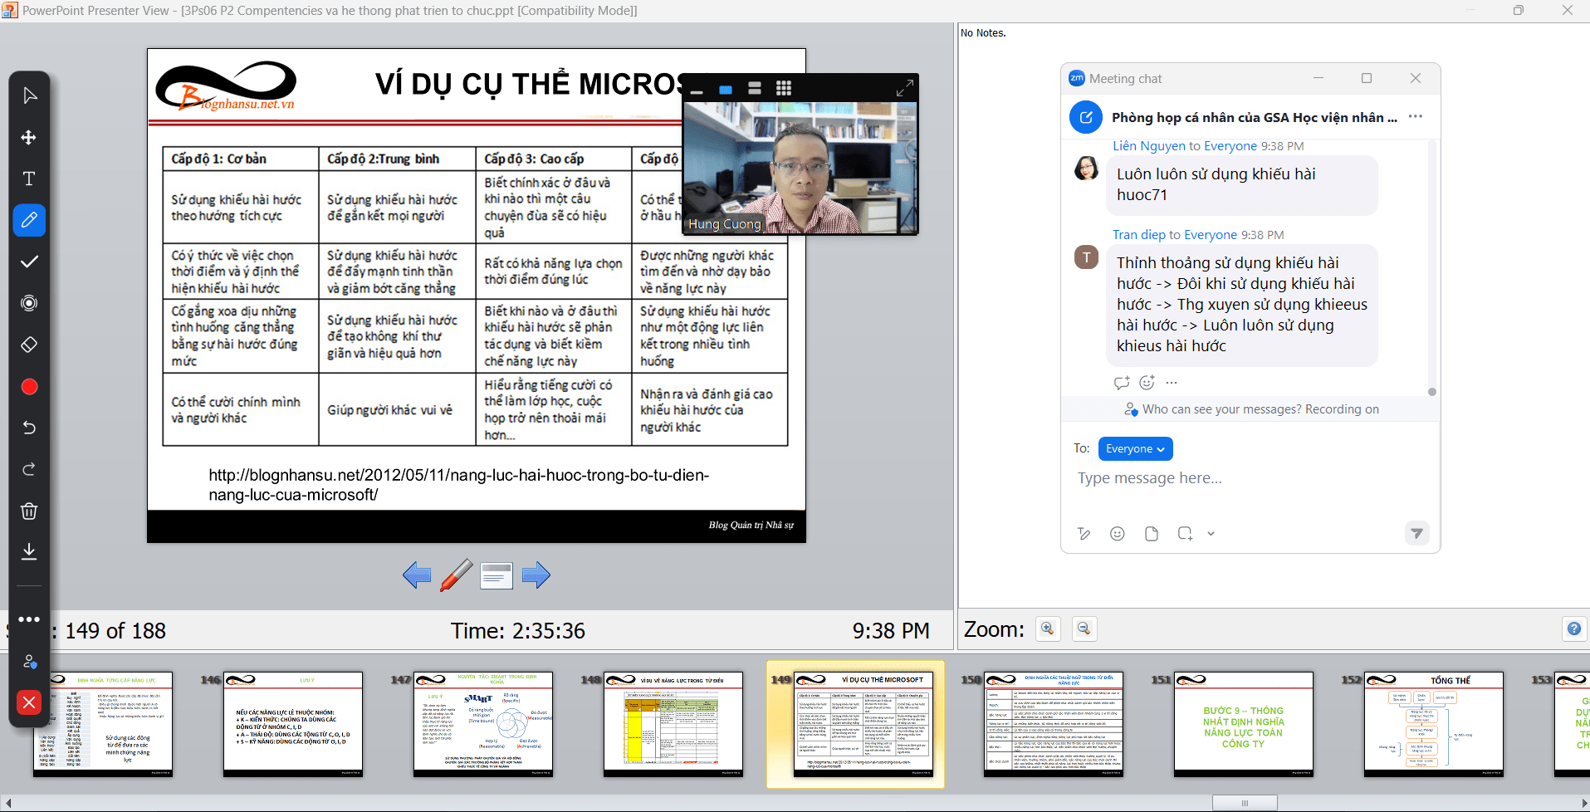Select the eraser annotation tool
The width and height of the screenshot is (1590, 812).
pos(29,345)
